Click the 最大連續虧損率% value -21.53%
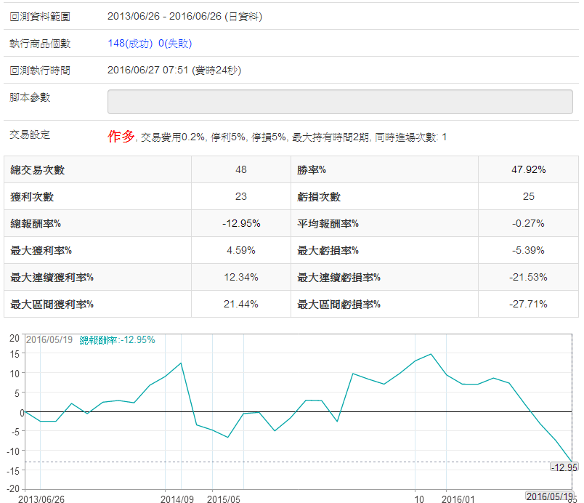Image resolution: width=584 pixels, height=503 pixels. pos(528,277)
